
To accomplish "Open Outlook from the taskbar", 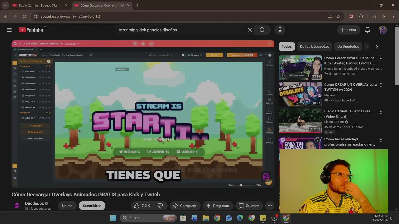I will 228,218.
